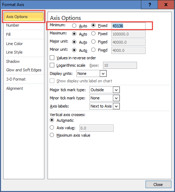Expand Major tick mark type dropdown

click(x=116, y=90)
